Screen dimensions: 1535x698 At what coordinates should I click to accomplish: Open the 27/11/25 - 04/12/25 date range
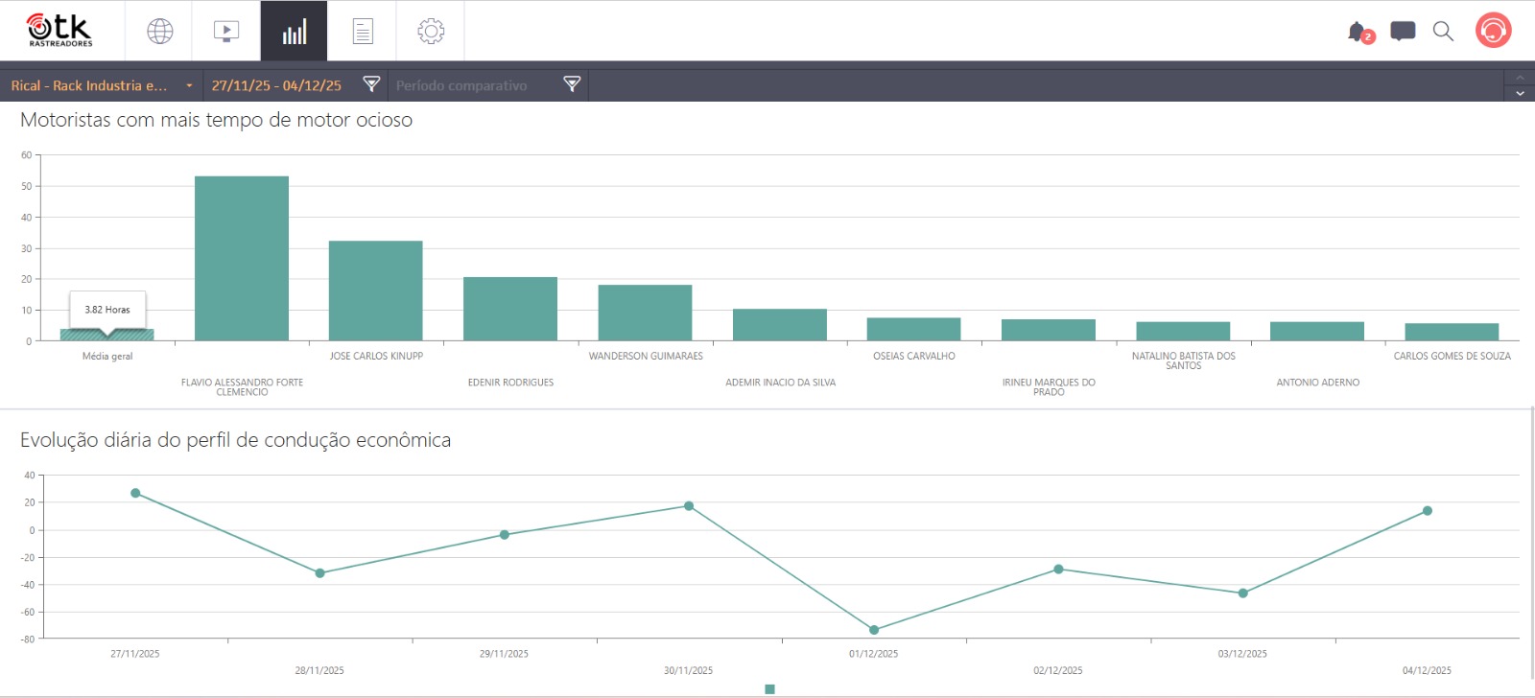click(x=276, y=85)
